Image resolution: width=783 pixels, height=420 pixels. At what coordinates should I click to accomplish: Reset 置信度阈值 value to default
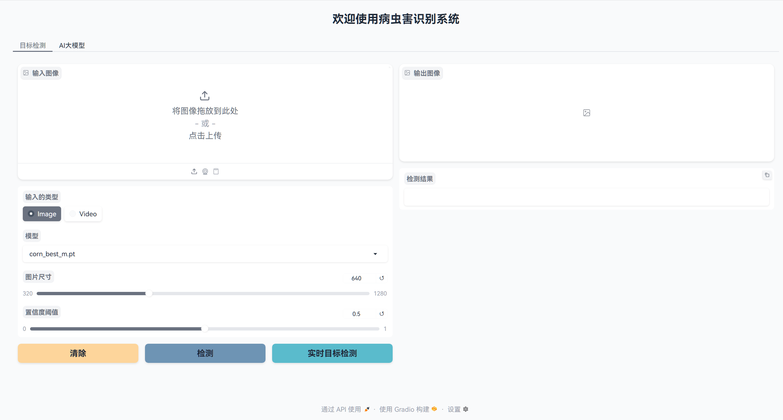coord(382,314)
